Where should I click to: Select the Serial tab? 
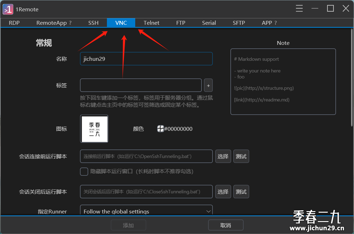pos(209,23)
